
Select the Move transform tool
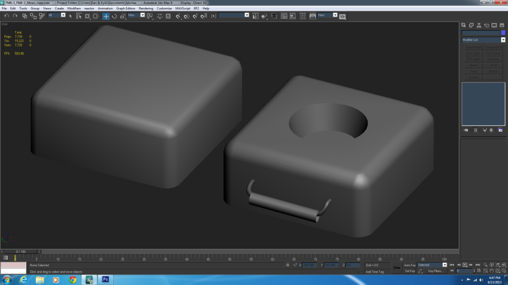[106, 16]
